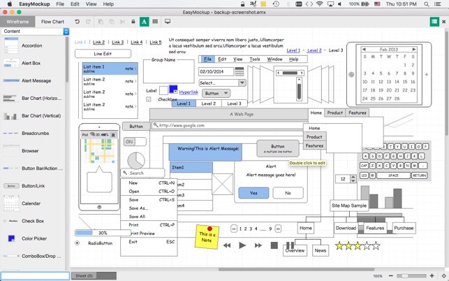Open presentation monitor icon in toolbar
The width and height of the screenshot is (449, 281).
pyautogui.click(x=168, y=22)
